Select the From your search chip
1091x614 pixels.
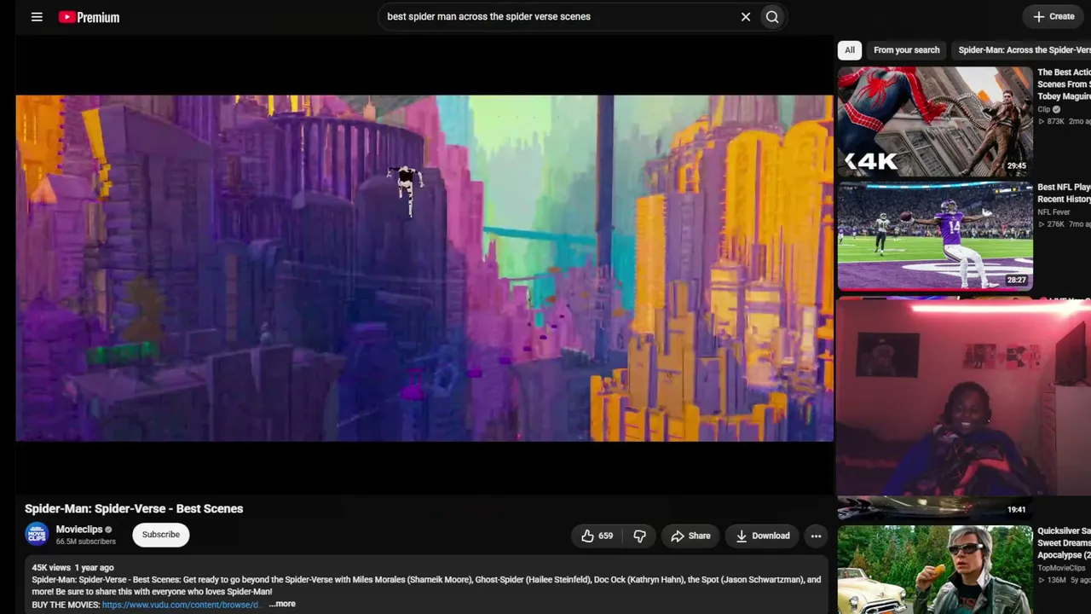pyautogui.click(x=907, y=50)
